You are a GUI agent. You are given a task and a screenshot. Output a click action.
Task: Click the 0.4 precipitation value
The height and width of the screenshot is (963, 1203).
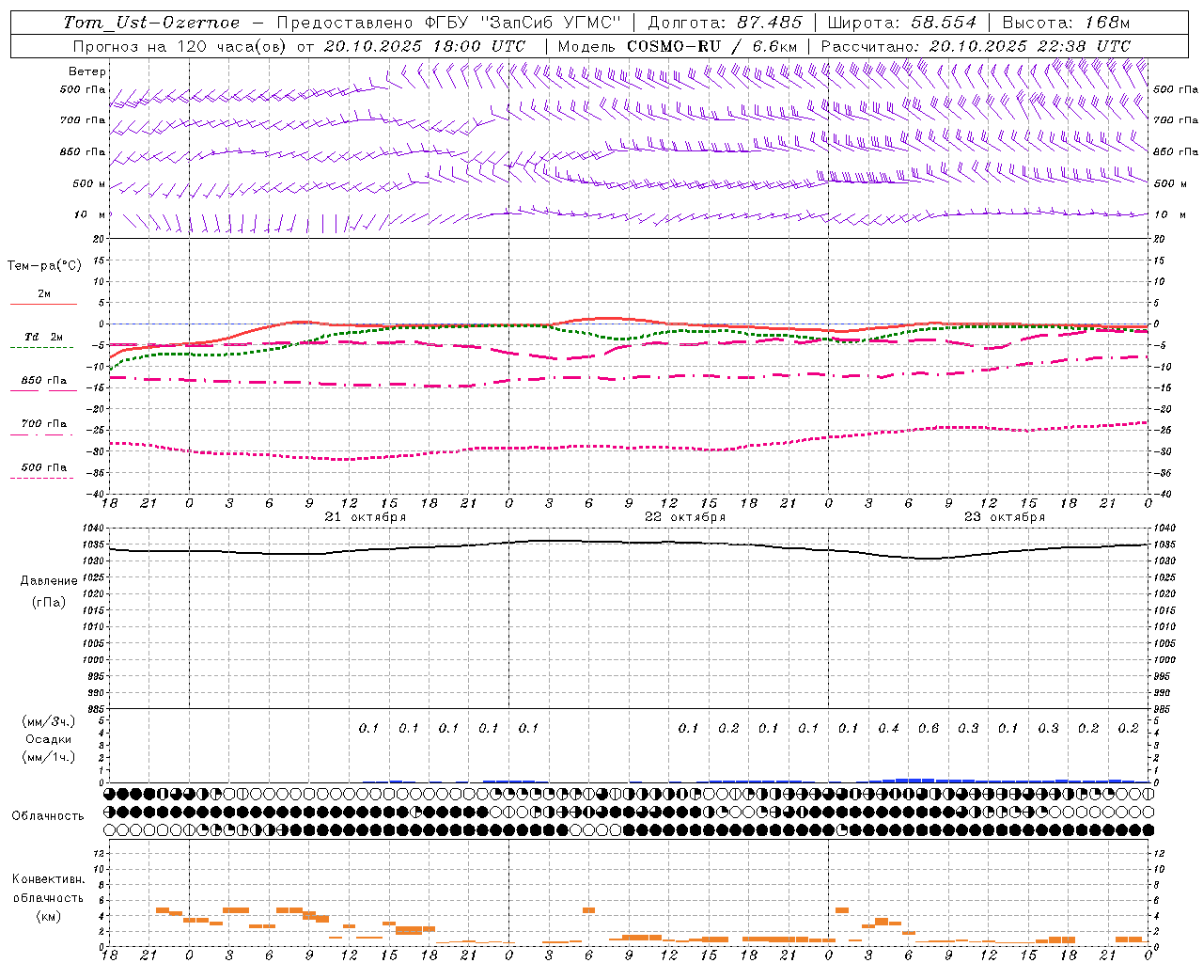[888, 728]
